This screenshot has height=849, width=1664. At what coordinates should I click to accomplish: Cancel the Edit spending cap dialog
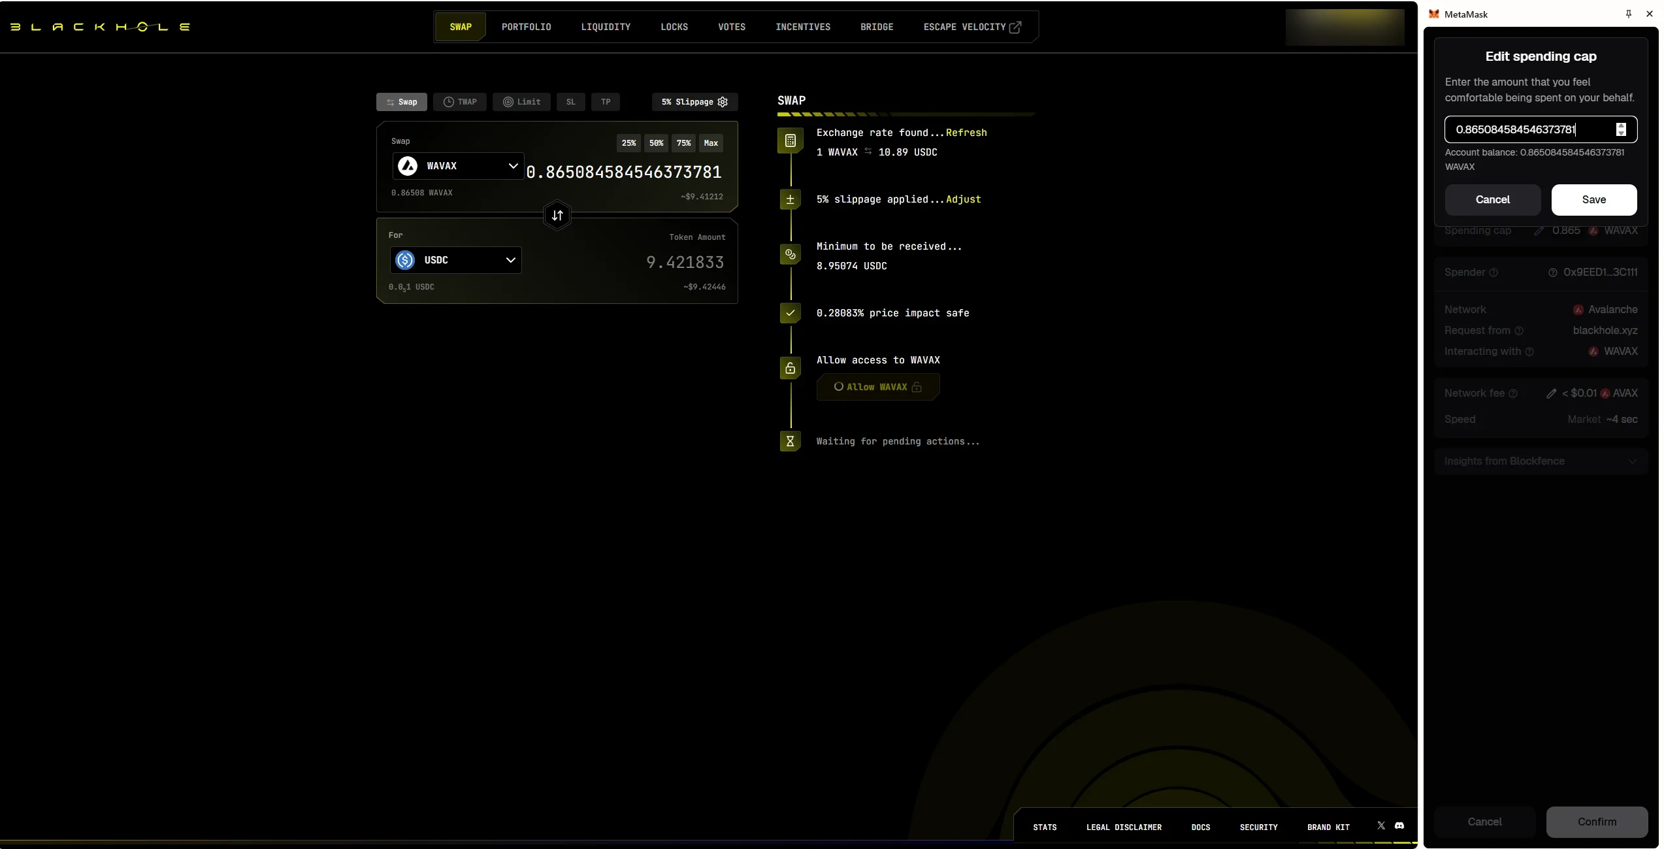point(1492,200)
